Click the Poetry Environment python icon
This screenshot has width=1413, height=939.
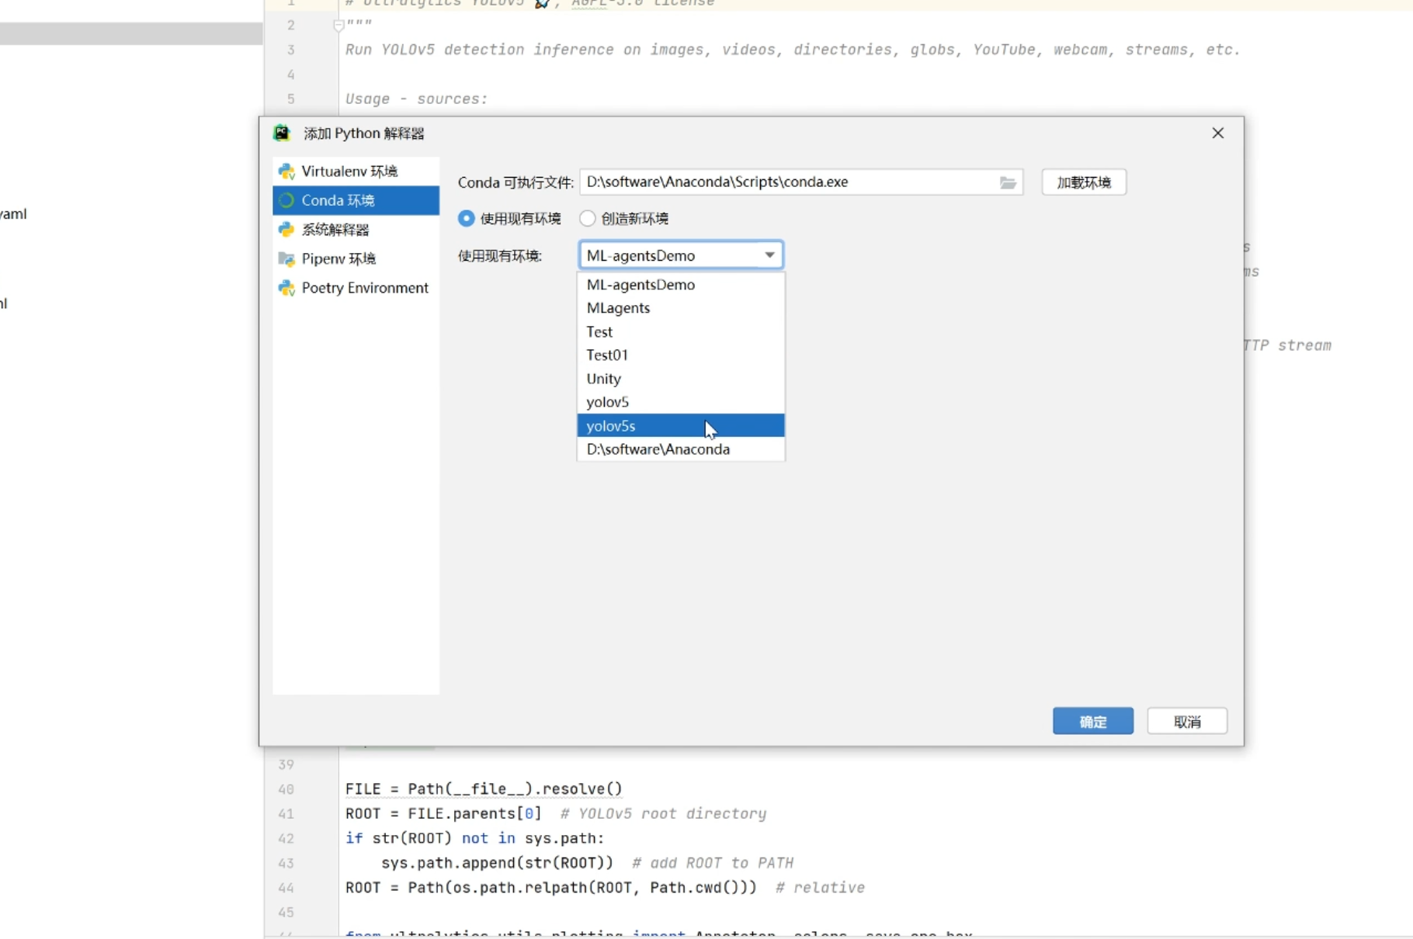(286, 288)
